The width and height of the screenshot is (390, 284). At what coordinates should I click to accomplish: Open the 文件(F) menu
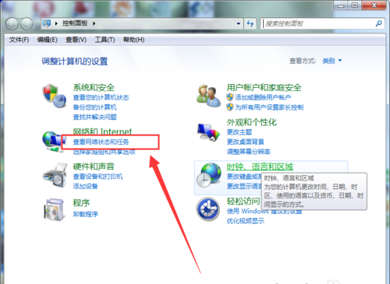[x=19, y=40]
